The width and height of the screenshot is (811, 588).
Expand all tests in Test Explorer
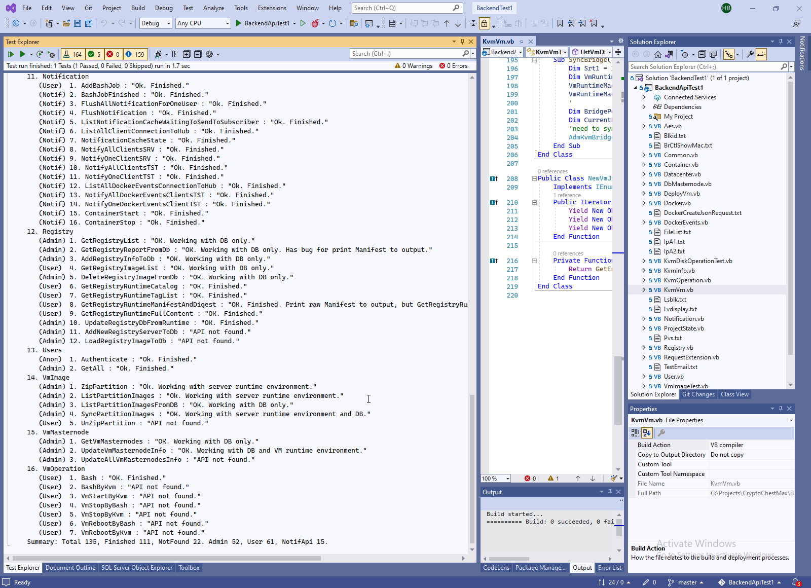click(187, 54)
